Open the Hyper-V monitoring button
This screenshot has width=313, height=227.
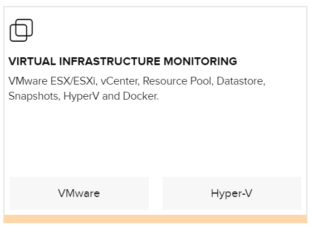(x=232, y=193)
